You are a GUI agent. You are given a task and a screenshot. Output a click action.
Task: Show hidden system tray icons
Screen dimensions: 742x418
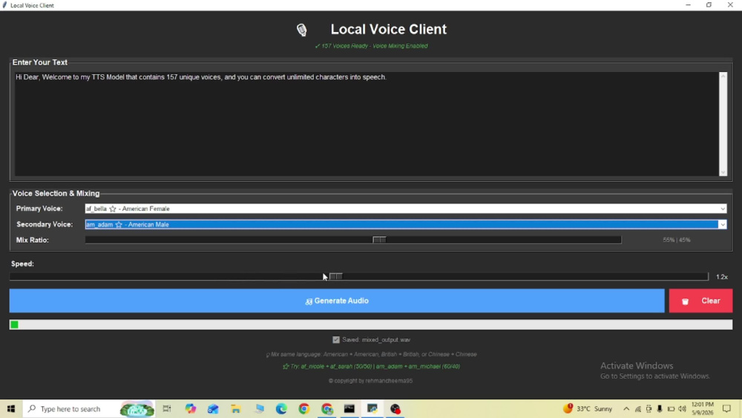pyautogui.click(x=626, y=409)
